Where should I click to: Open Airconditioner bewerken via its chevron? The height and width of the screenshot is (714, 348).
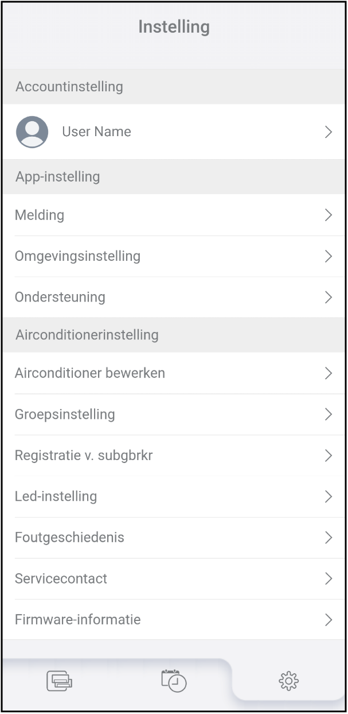coord(329,373)
